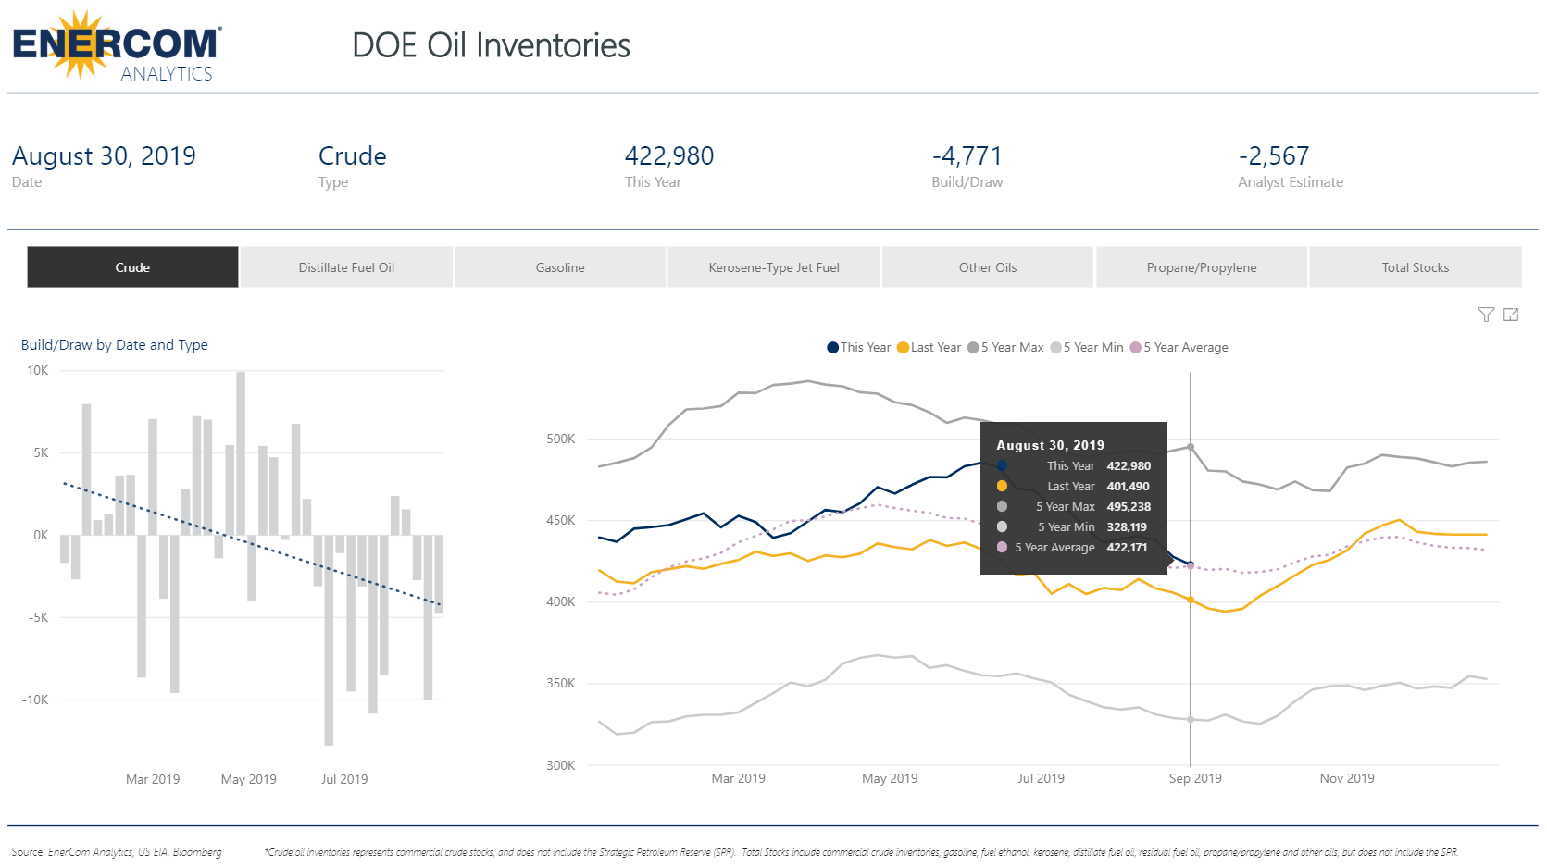Click the 500K axis label on line chart

coord(561,439)
